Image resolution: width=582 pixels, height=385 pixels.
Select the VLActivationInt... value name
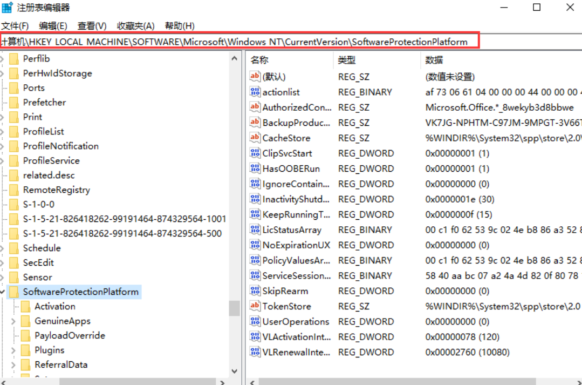[297, 337]
